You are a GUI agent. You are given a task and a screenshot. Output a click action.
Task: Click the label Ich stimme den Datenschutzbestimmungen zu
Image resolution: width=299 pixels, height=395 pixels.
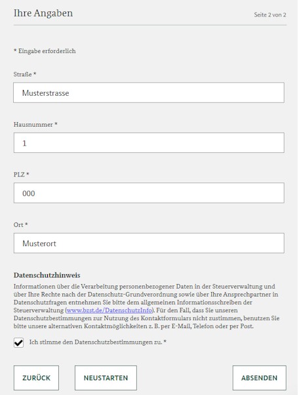coord(98,342)
